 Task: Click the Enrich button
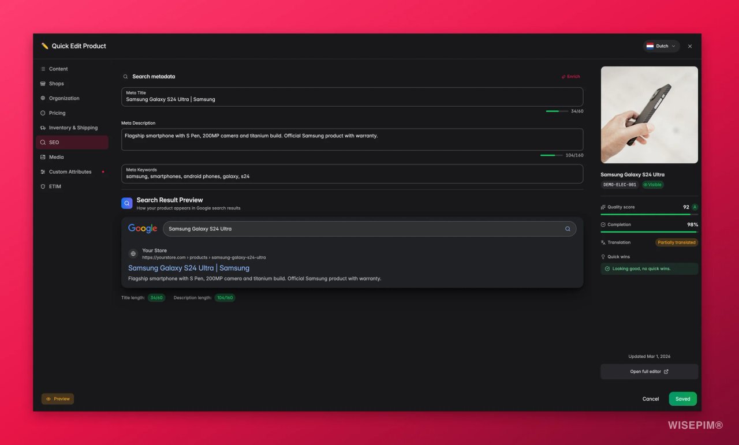[x=570, y=76]
